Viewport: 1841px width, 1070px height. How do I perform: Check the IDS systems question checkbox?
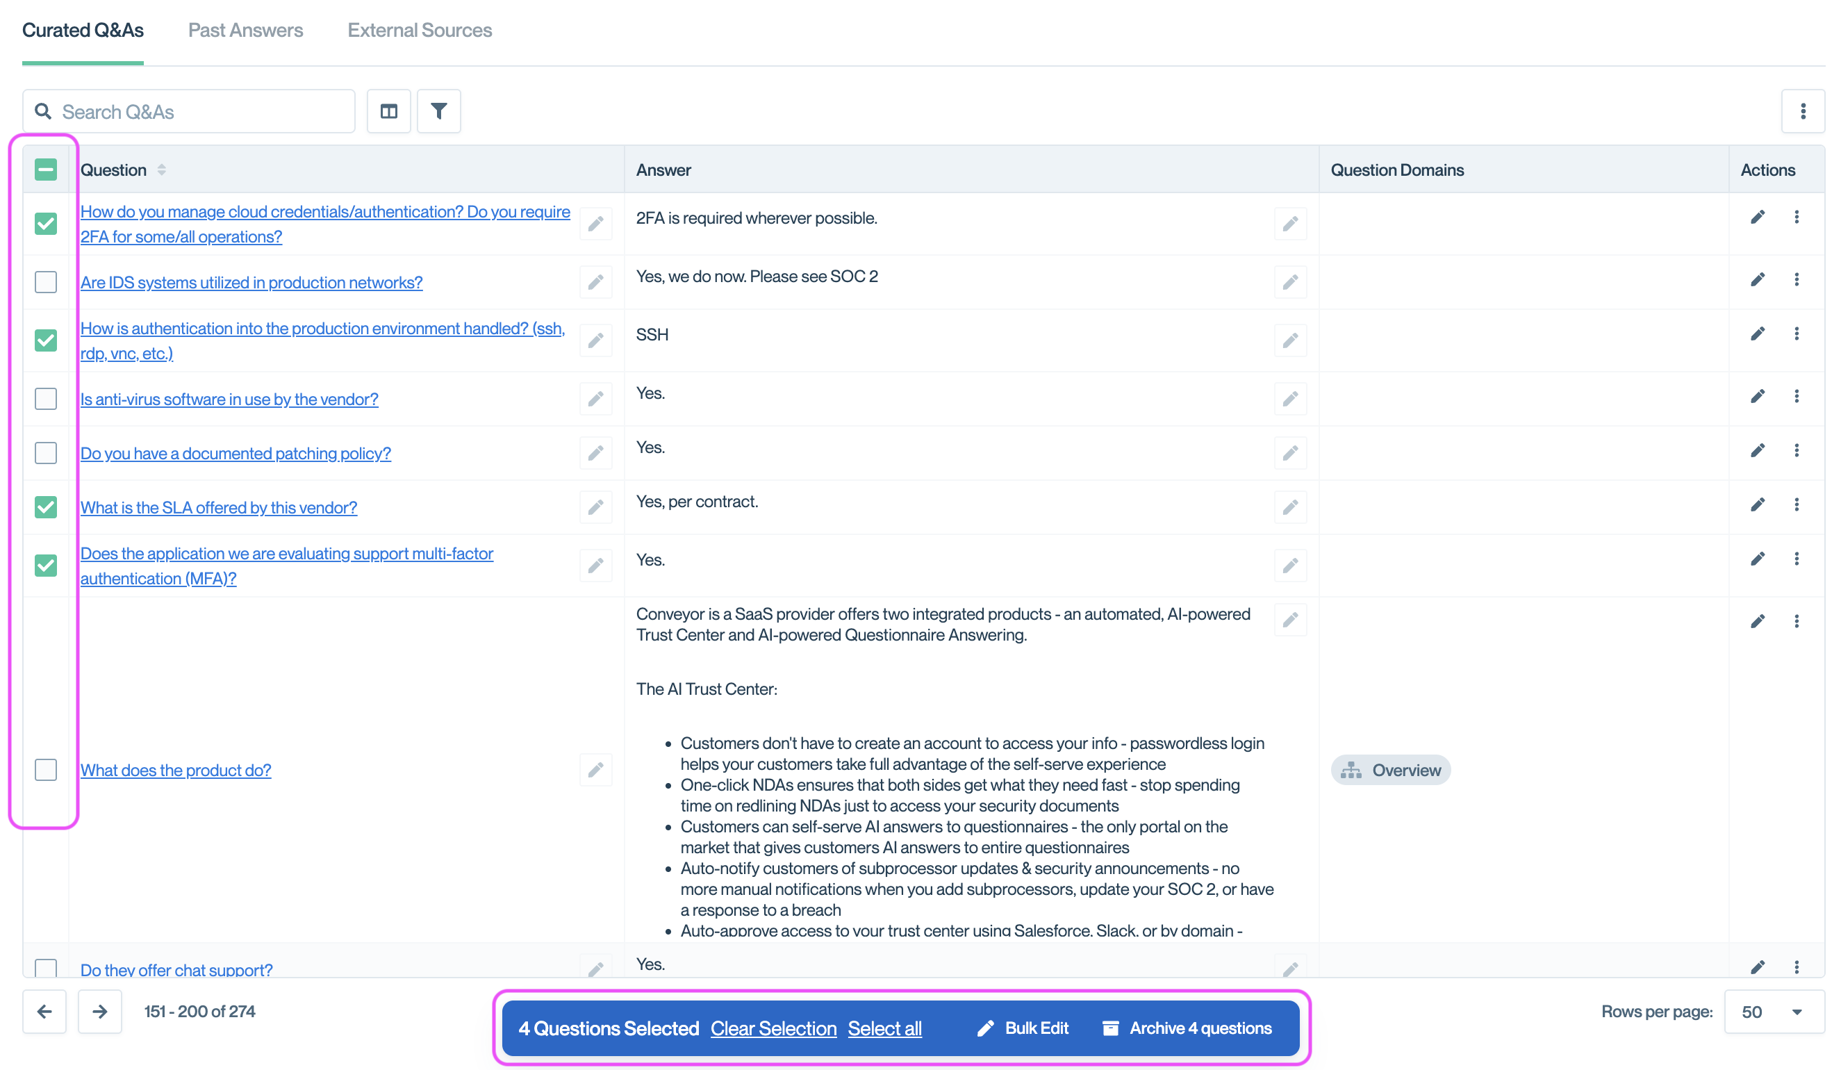pos(46,282)
